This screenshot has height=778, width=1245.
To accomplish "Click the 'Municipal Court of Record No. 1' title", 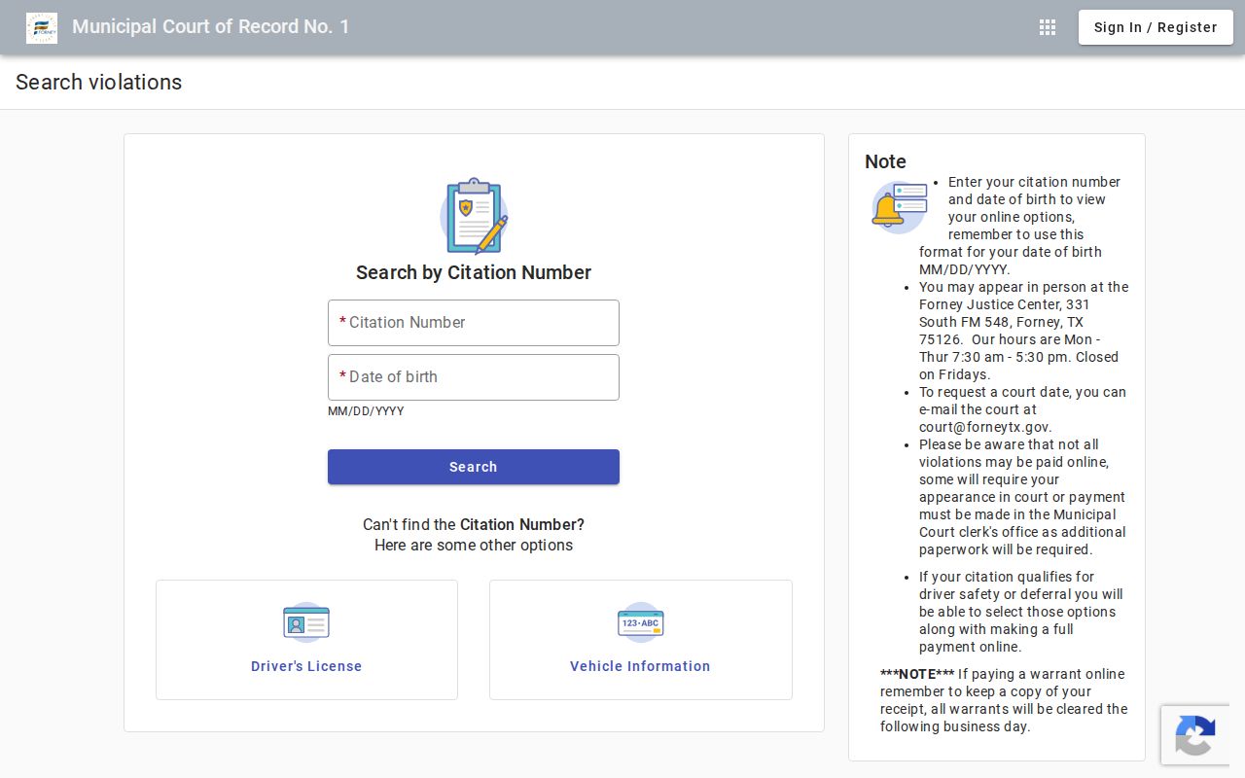I will tap(210, 27).
